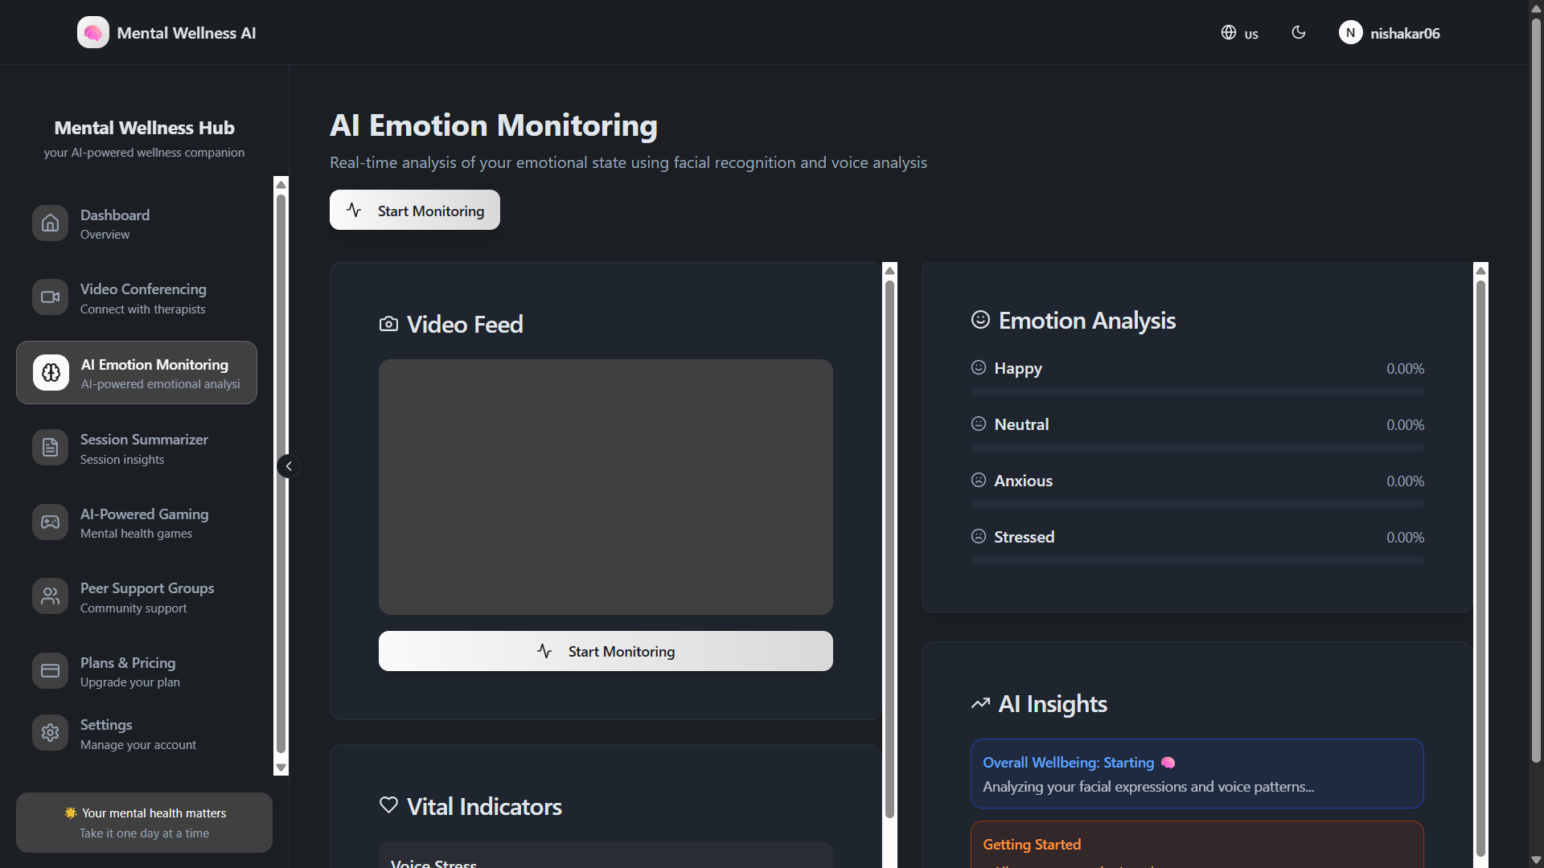Toggle dark mode with the moon icon

(1299, 33)
